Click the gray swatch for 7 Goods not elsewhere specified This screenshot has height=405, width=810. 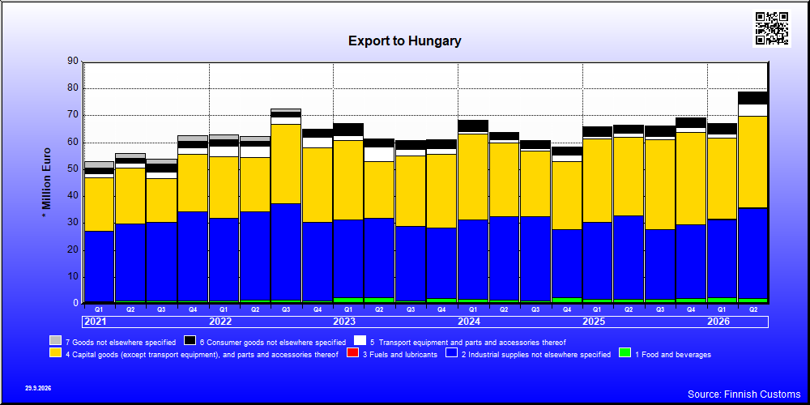55,340
